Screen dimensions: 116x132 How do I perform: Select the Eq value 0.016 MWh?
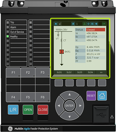click(x=93, y=50)
